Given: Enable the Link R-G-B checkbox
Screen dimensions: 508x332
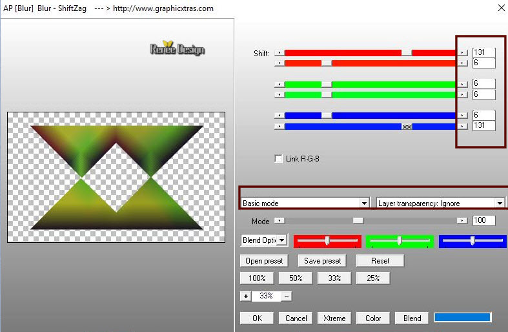Looking at the screenshot, I should (278, 159).
